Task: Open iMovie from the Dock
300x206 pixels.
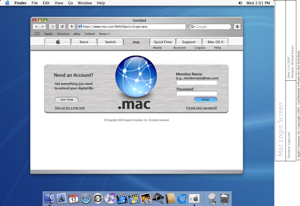Action: [122, 198]
